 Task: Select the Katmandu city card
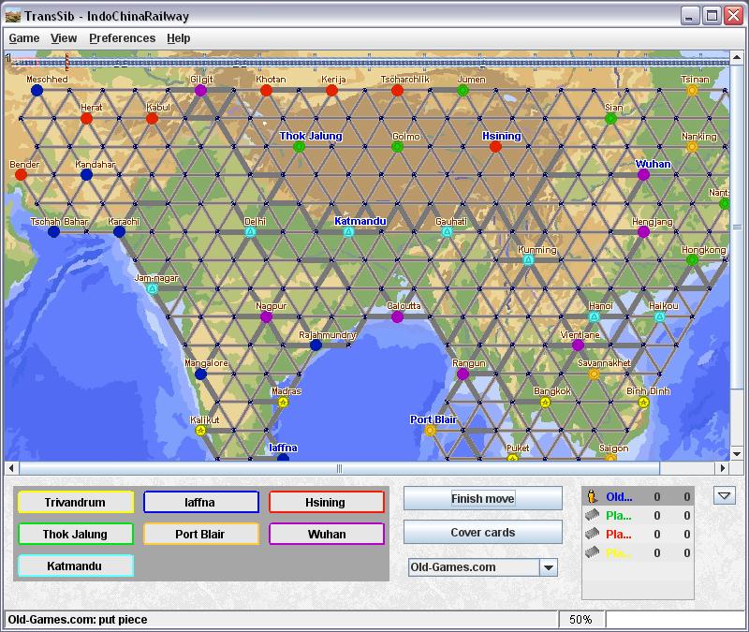[x=76, y=566]
